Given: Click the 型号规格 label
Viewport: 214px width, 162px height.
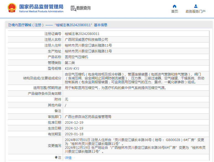Looking at the screenshot, I should [x=54, y=68].
